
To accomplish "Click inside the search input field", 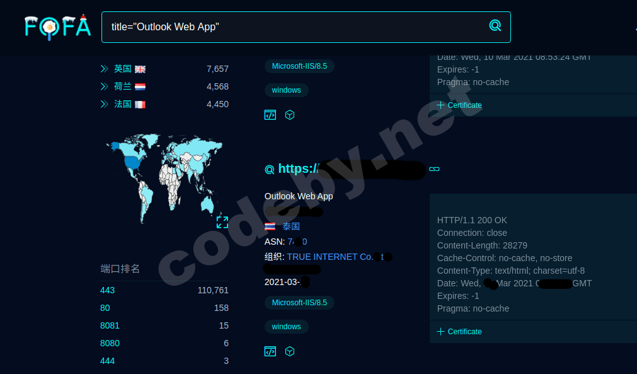I will 284,26.
